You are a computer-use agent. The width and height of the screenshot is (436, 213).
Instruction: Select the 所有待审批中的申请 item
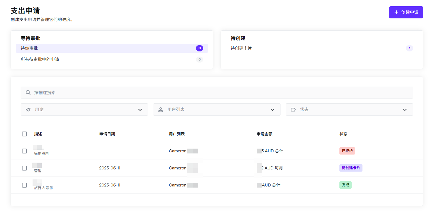point(112,60)
